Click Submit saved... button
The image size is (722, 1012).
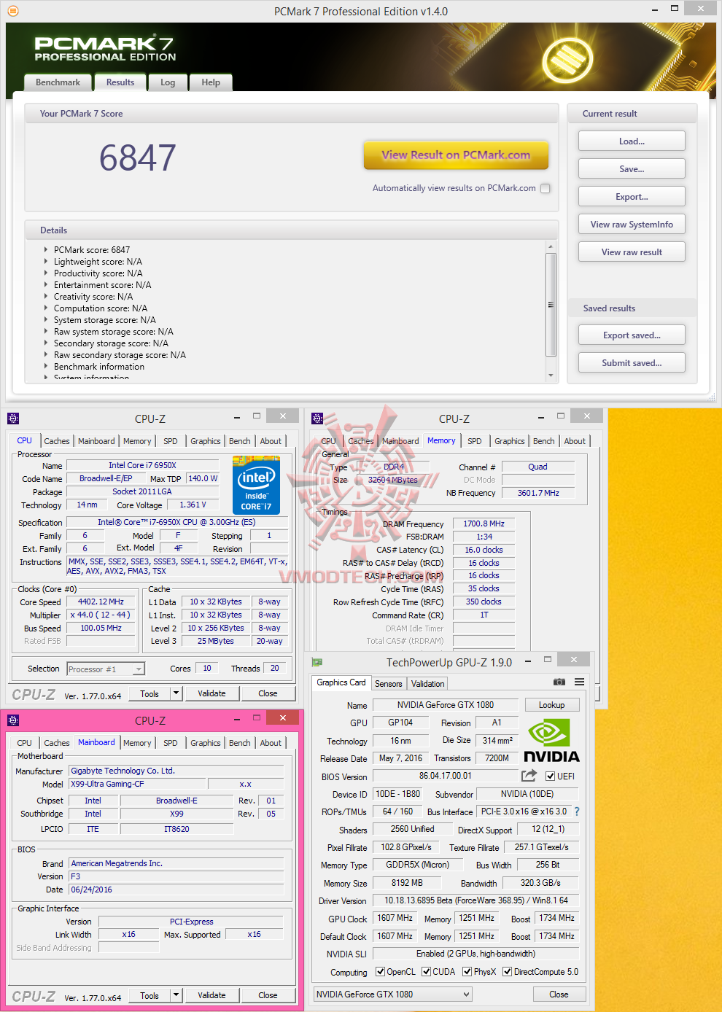(632, 363)
